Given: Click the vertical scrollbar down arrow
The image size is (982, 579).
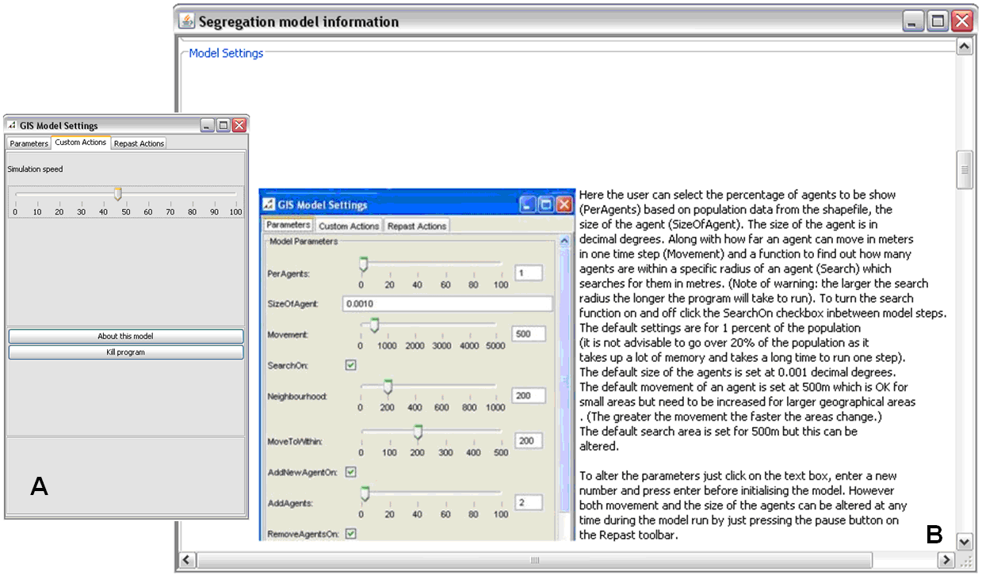Looking at the screenshot, I should 965,543.
